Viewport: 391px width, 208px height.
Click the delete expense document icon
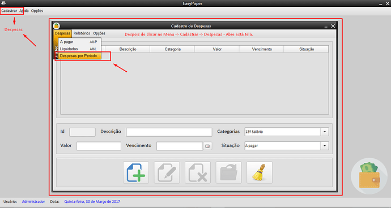click(x=198, y=172)
